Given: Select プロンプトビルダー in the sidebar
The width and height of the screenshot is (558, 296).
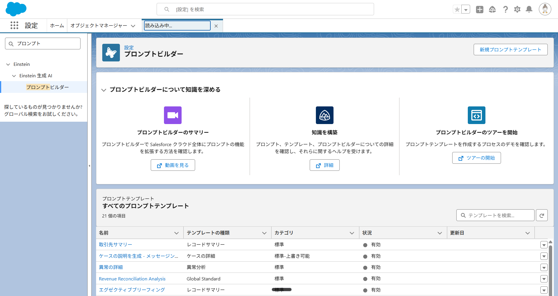Looking at the screenshot, I should coord(47,87).
